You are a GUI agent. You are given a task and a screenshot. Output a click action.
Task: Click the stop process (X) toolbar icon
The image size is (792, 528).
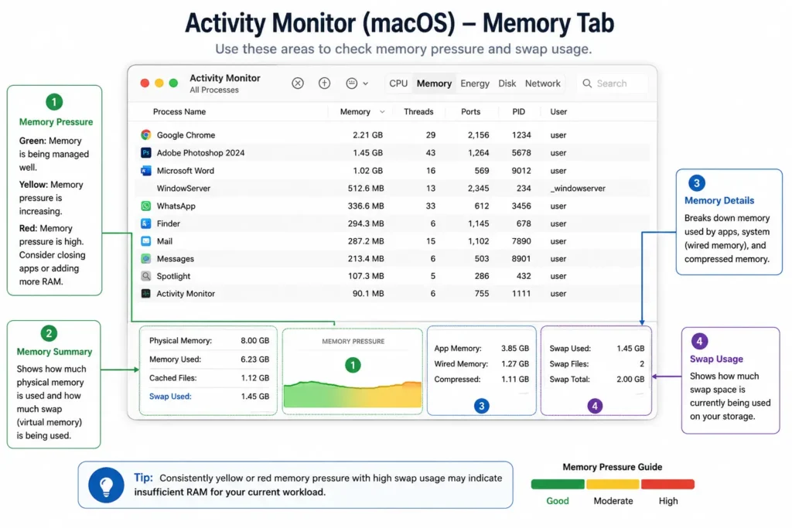click(298, 83)
